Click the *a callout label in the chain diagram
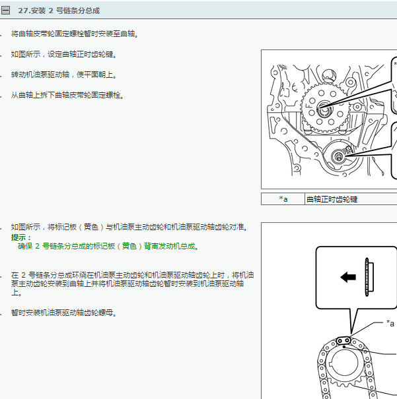The height and width of the screenshot is (399, 397). [390, 323]
